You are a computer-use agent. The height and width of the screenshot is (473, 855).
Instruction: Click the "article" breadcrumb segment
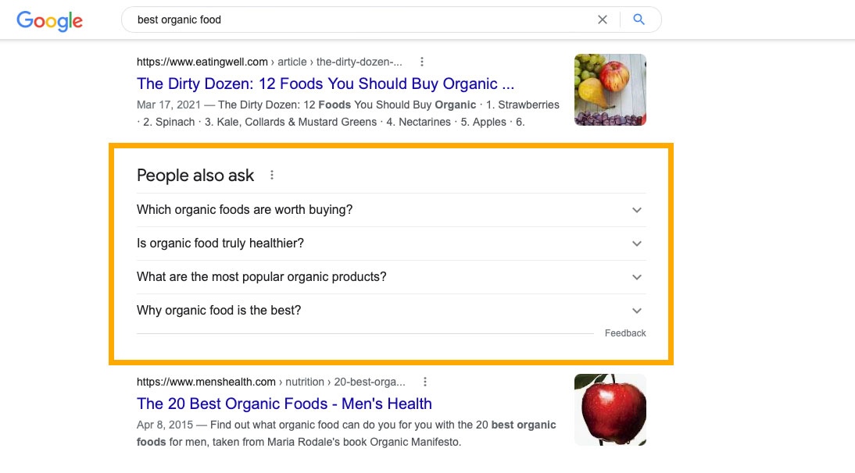292,61
